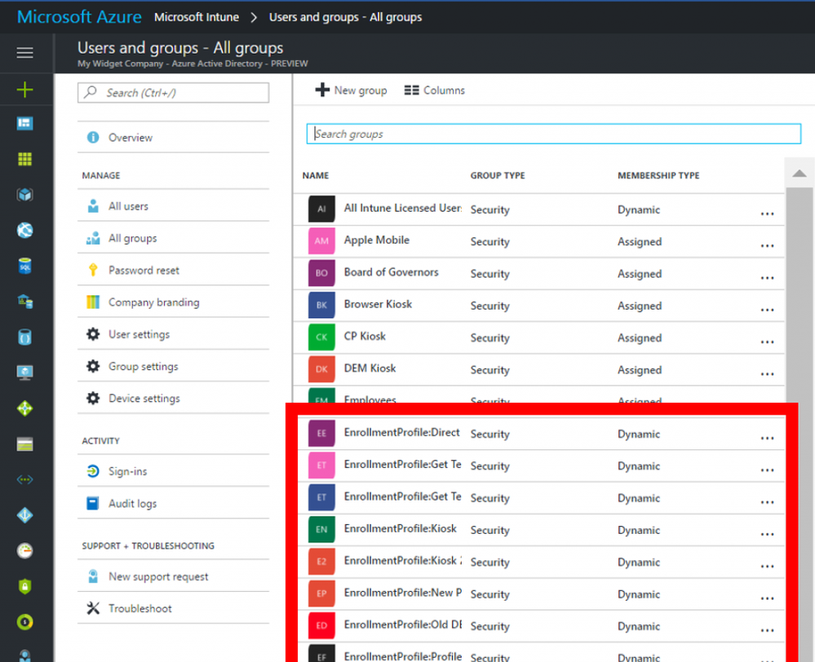Click the MEMBERSHIP TYPE column header
Image resolution: width=815 pixels, height=662 pixels.
(658, 175)
